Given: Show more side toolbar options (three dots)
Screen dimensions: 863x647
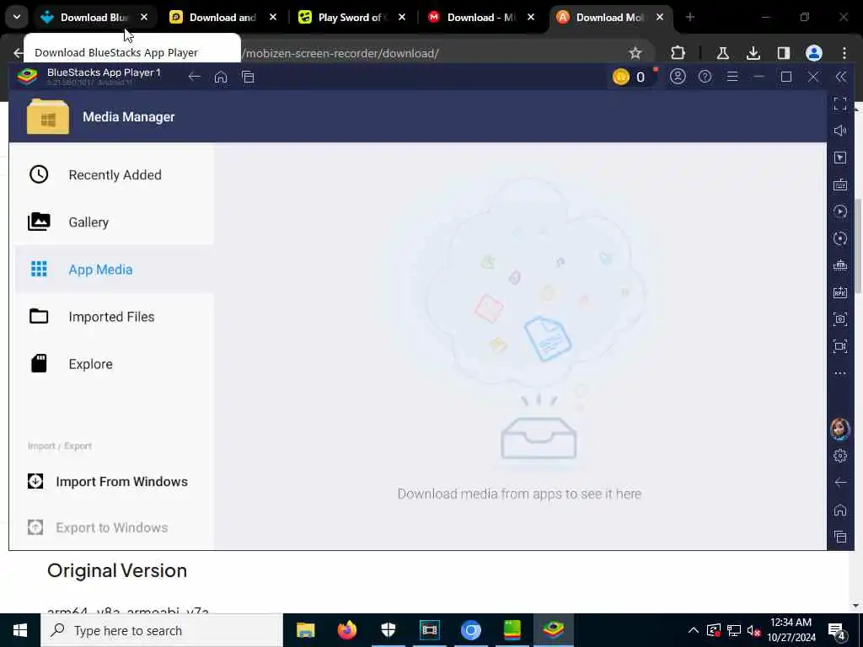Looking at the screenshot, I should [840, 373].
